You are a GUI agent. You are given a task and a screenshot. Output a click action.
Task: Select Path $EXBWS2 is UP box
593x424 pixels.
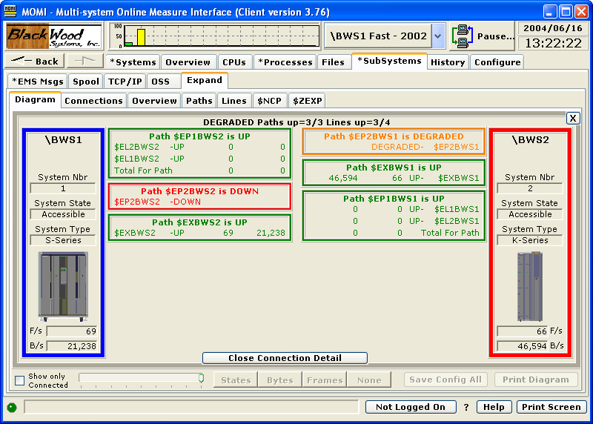click(199, 228)
